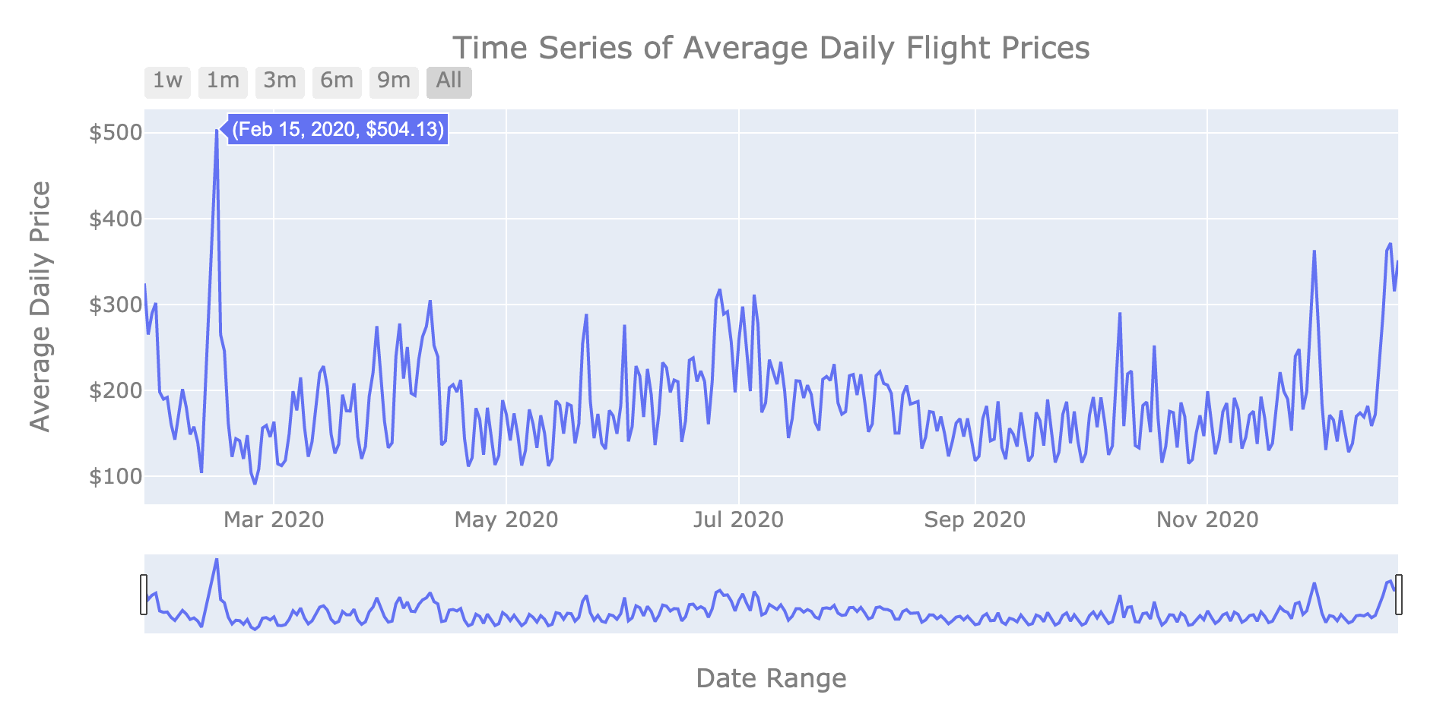
Task: Click the $100 y-axis tick label
Action: (116, 477)
